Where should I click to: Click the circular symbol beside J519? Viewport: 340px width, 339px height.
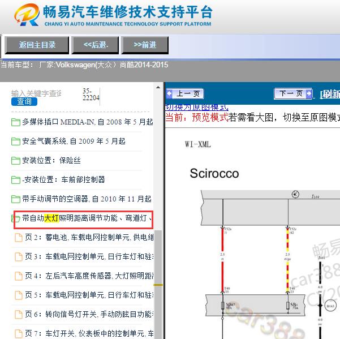click(x=295, y=194)
